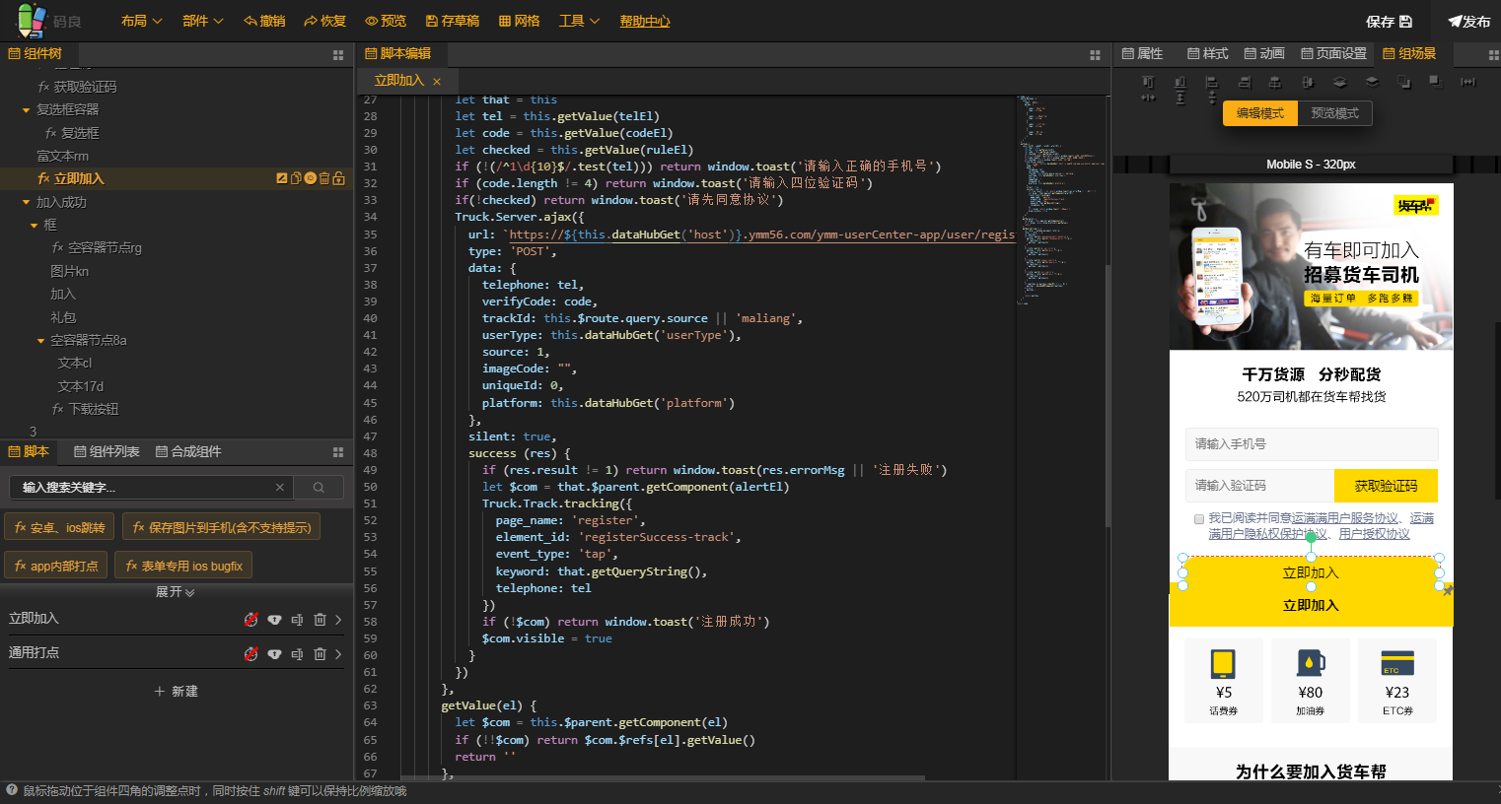Check the agreement checkbox in the mobile preview

(1199, 518)
